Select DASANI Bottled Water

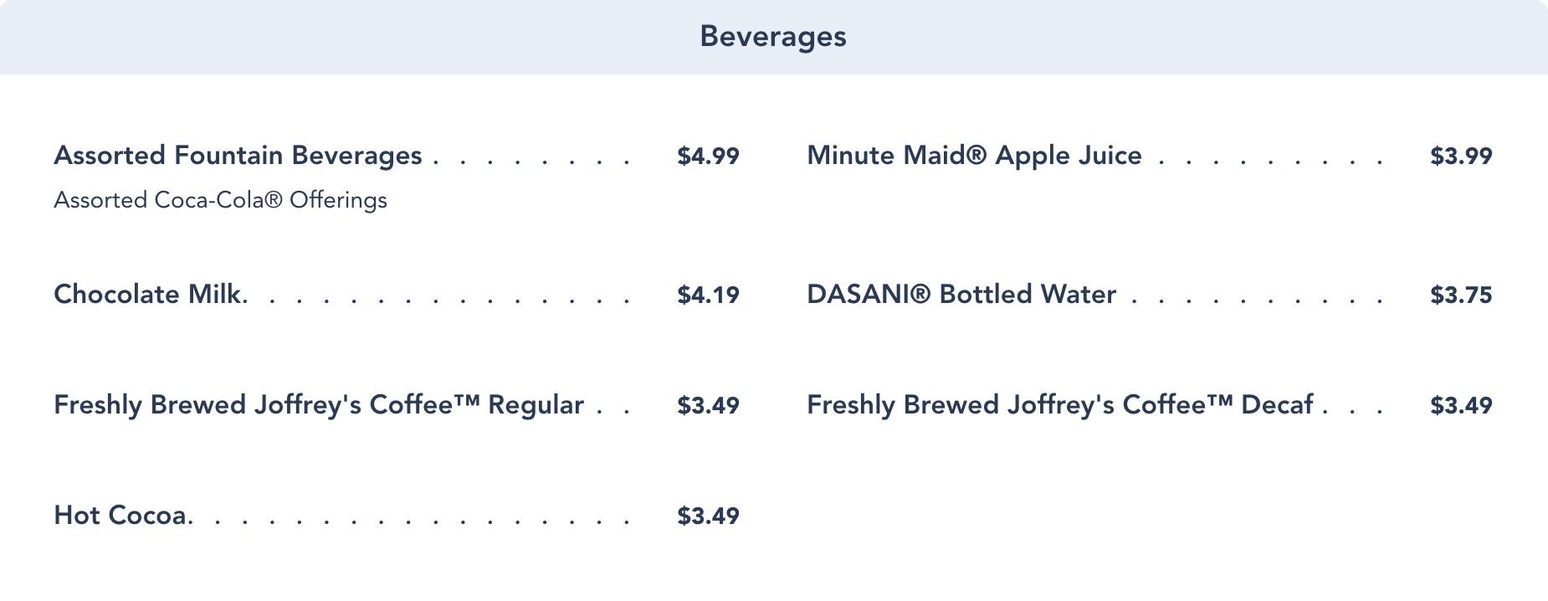pyautogui.click(x=961, y=295)
